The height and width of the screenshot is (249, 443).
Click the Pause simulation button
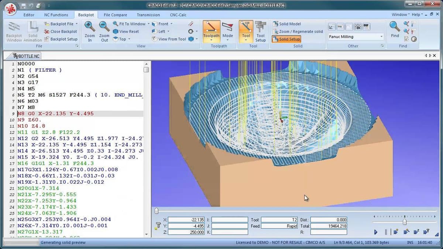click(386, 232)
